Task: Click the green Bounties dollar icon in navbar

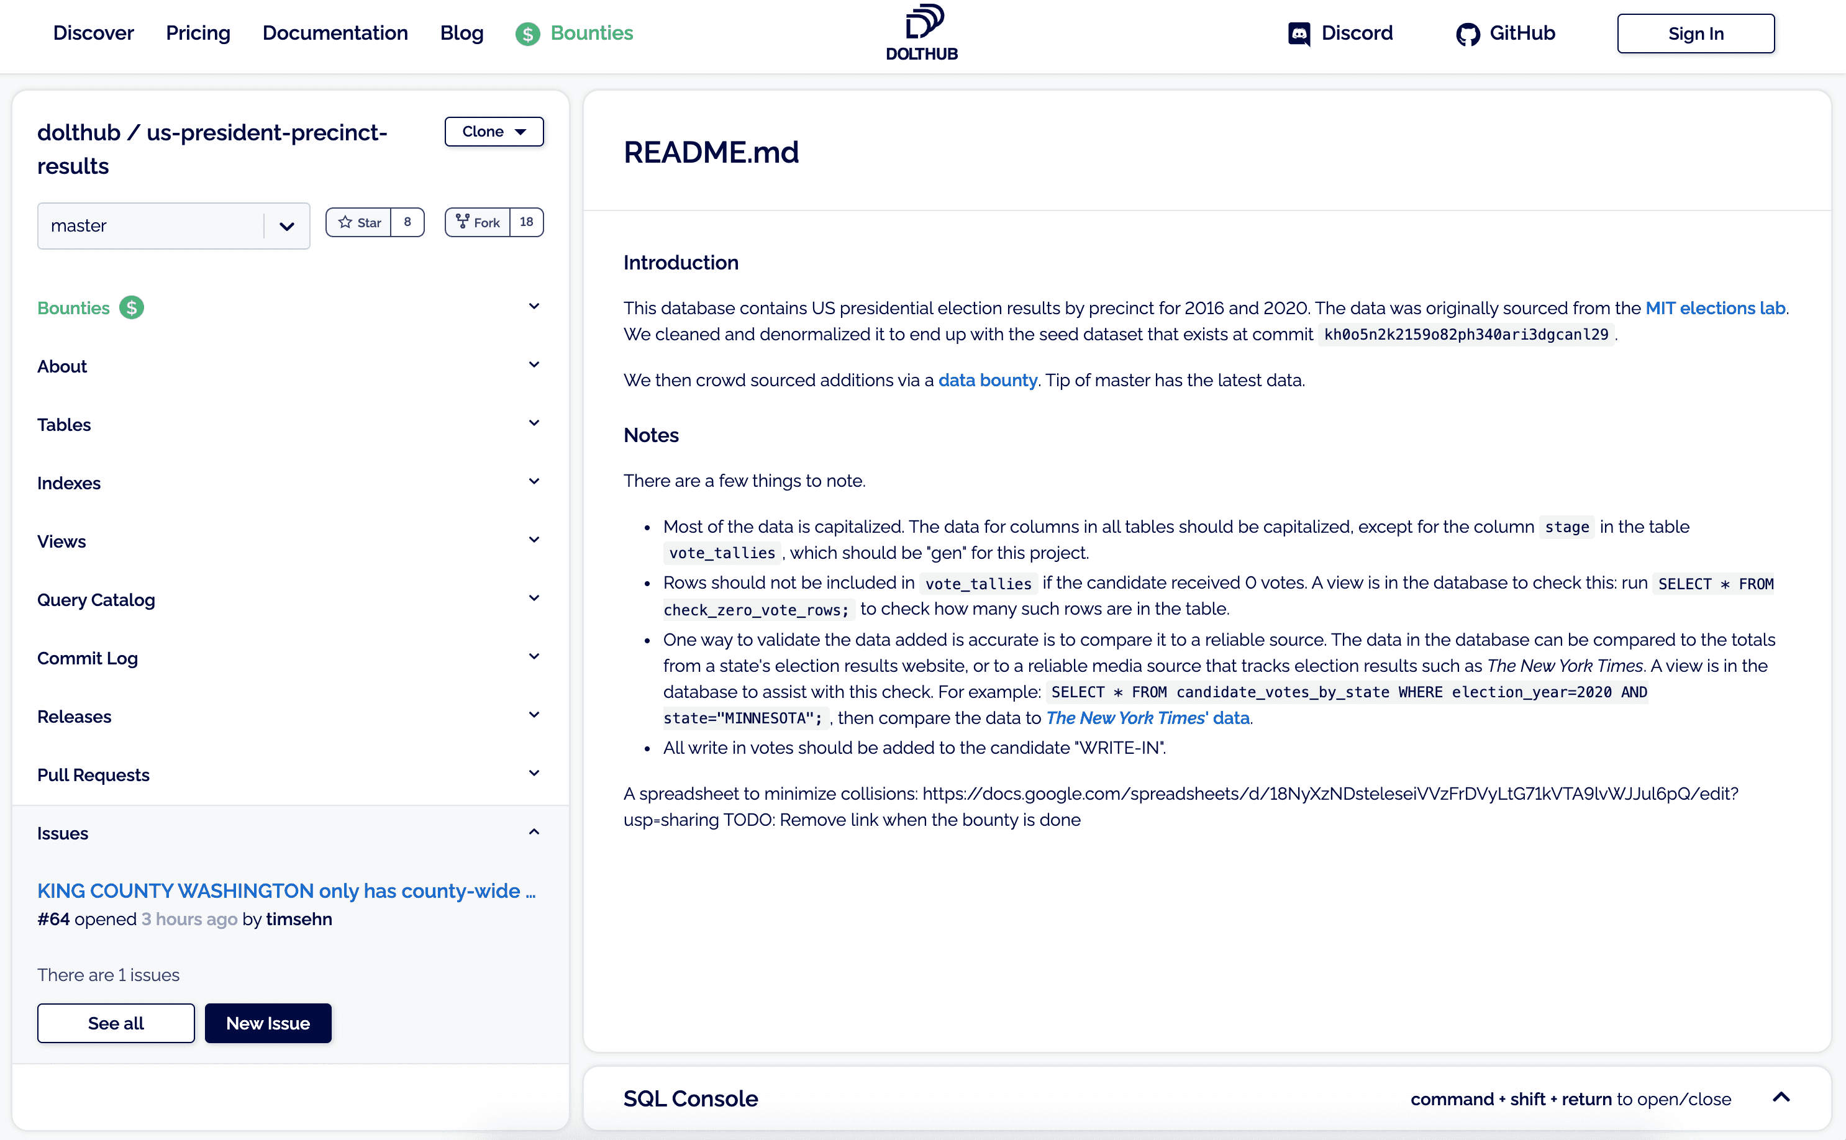Action: point(527,34)
